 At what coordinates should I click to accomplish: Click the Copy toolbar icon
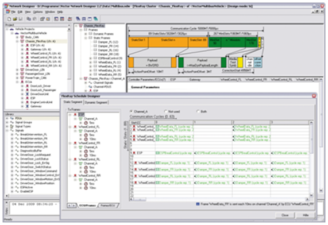click(29, 19)
